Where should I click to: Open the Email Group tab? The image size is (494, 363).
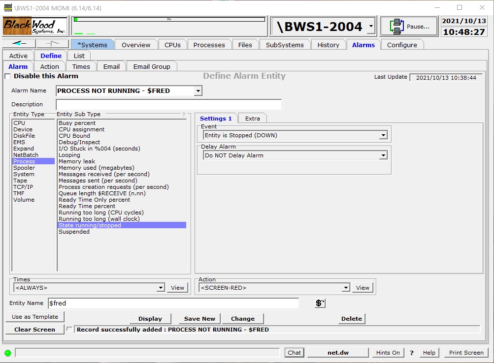[x=151, y=66]
